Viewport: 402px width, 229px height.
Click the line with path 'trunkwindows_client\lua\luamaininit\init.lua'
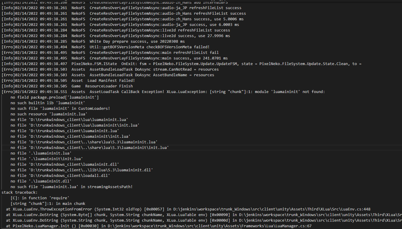tap(75, 125)
